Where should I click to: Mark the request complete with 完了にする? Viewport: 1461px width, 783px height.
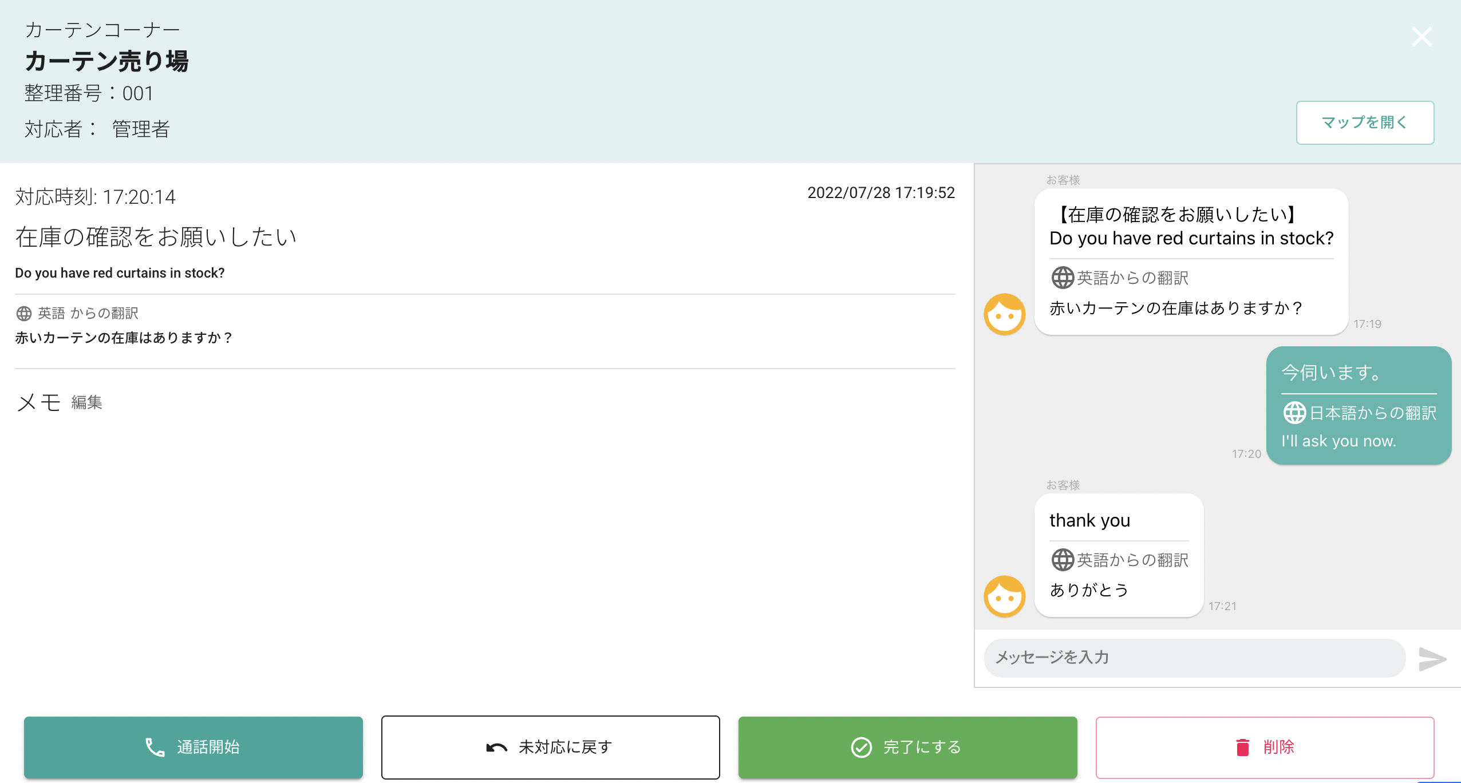(x=907, y=747)
